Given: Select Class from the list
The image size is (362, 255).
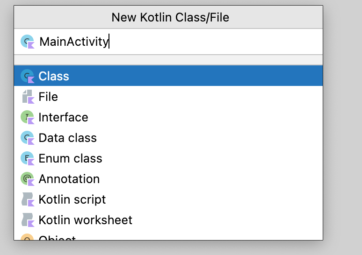Looking at the screenshot, I should click(54, 76).
